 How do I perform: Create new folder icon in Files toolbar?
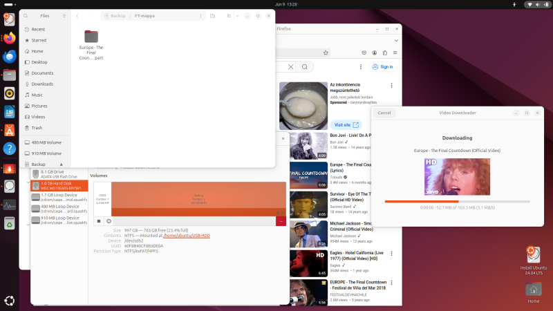(x=212, y=16)
